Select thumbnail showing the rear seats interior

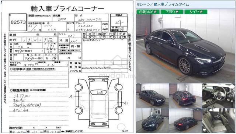219,120
